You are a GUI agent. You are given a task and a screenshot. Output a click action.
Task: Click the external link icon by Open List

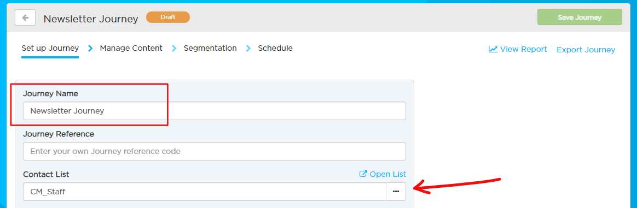click(x=363, y=174)
